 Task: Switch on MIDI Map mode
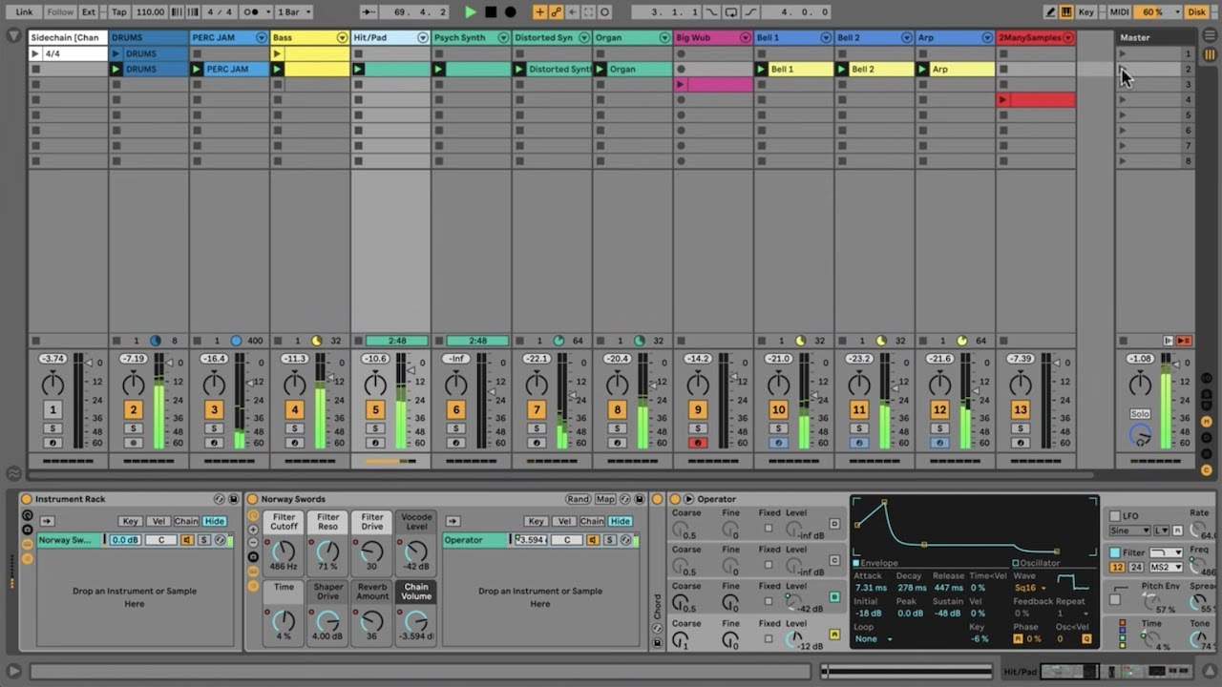point(1119,12)
